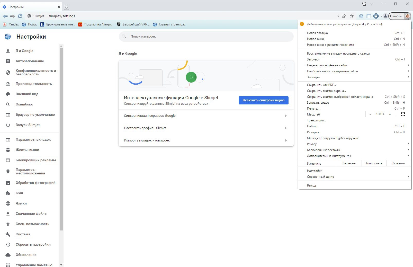The image size is (413, 267).
Task: Close the Настройки tab
Action: [59, 7]
